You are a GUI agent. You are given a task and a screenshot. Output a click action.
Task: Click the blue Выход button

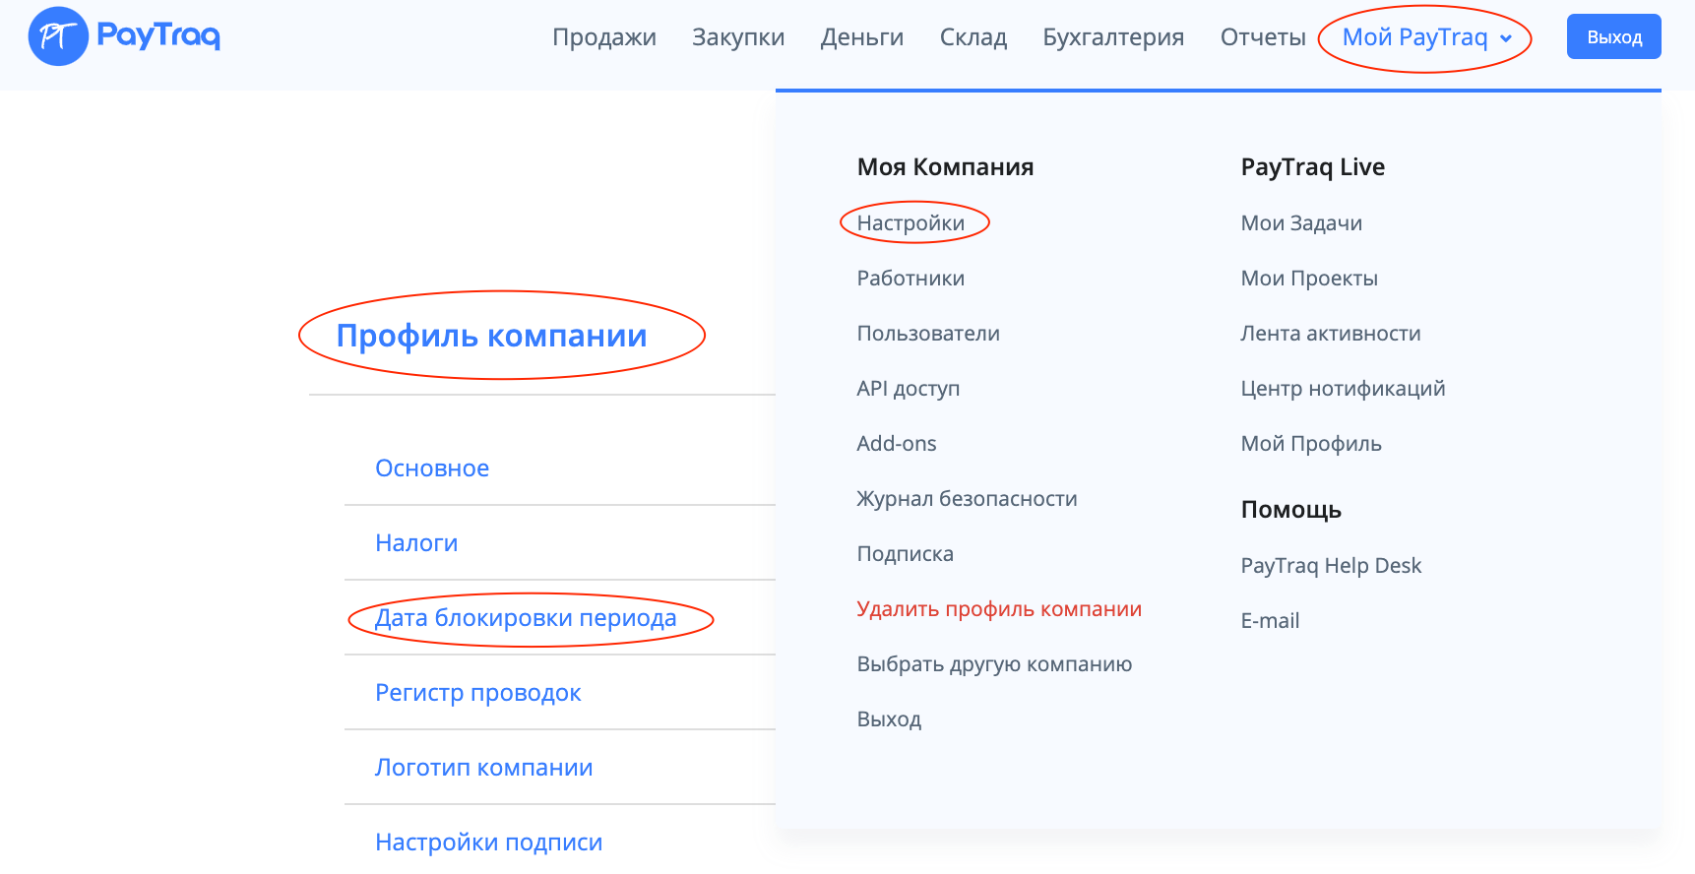[1613, 37]
